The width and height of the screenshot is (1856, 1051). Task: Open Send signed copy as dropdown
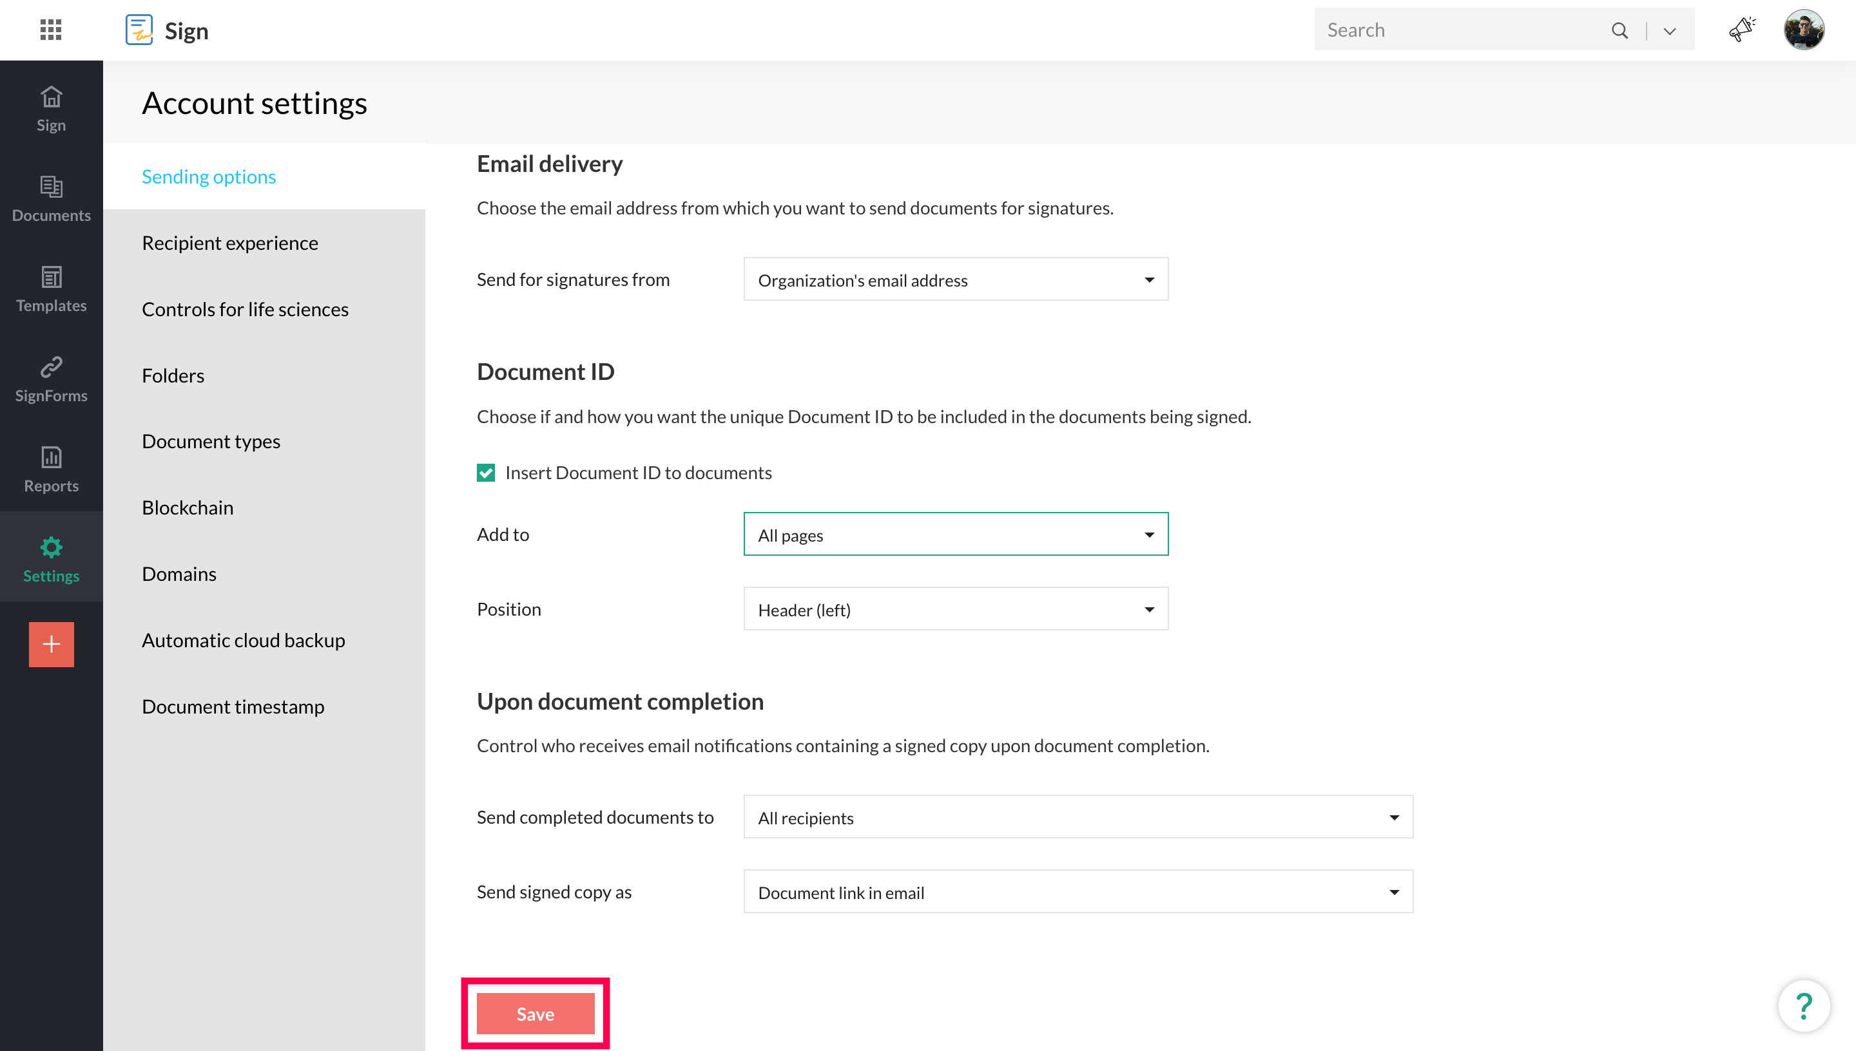tap(1078, 892)
